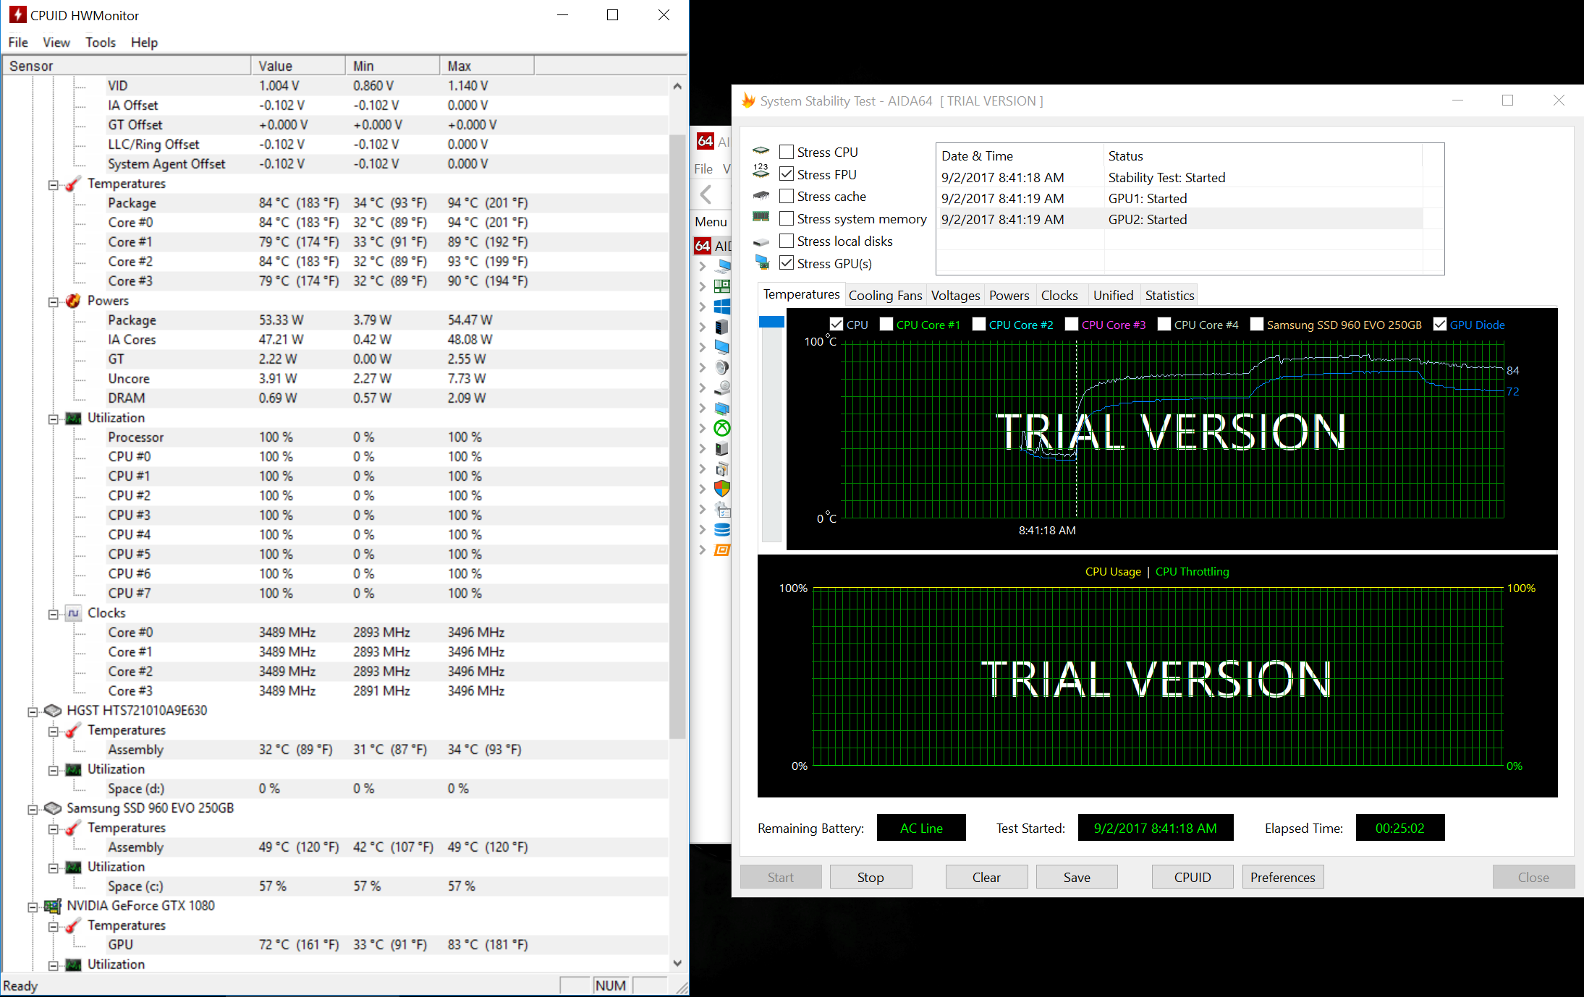Enable the Stress system memory checkbox
Screen dimensions: 1584x997
[x=787, y=218]
